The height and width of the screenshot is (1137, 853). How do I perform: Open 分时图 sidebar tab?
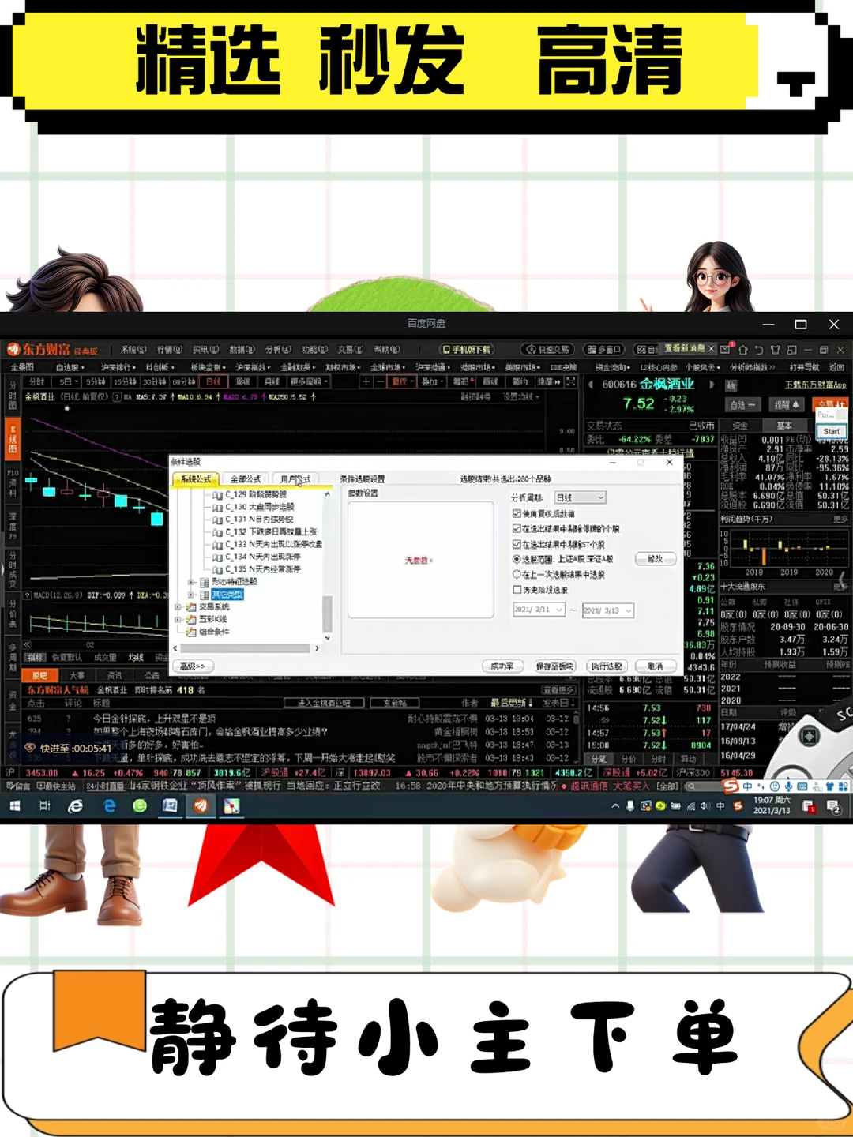(13, 396)
